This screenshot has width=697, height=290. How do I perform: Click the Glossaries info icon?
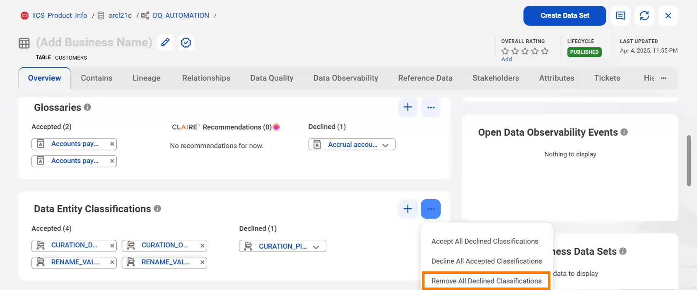click(87, 107)
